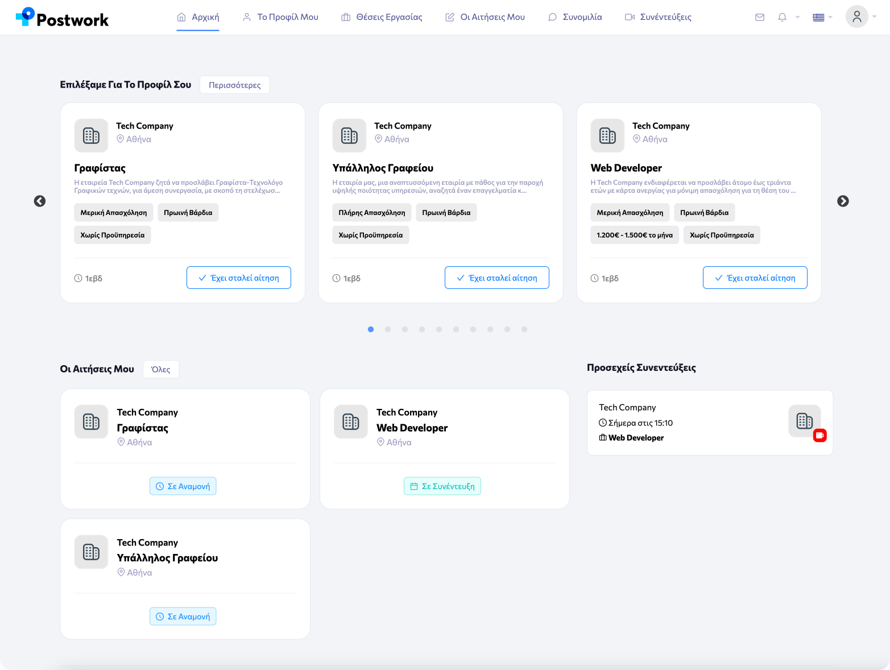890x670 pixels.
Task: Click company building icon on Γραφίστας job card
Action: click(91, 136)
